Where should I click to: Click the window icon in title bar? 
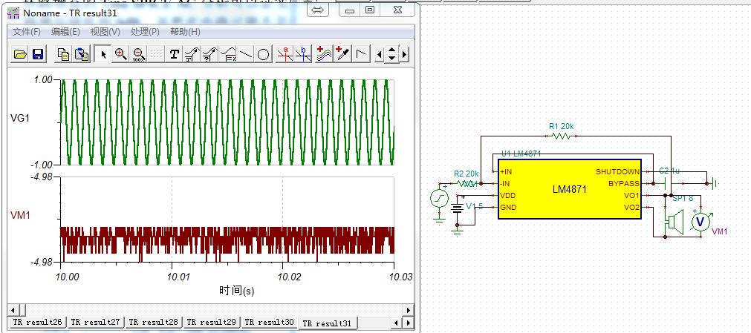[x=13, y=13]
